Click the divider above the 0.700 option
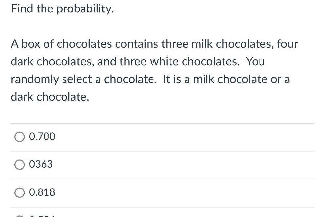Screen dimensions: 323x217 [x=161, y=123]
